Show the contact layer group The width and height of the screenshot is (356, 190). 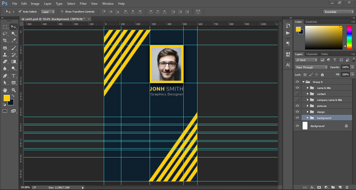click(297, 94)
